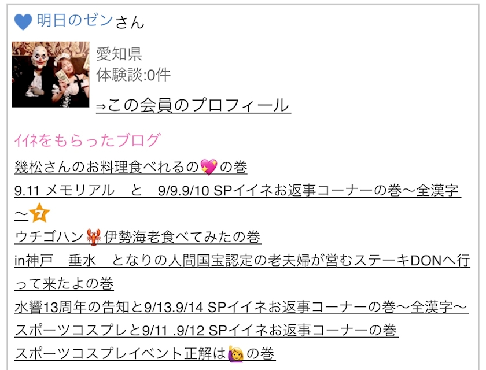Open 9.11 メモリアル blog post link
This screenshot has height=370, width=486.
238,202
